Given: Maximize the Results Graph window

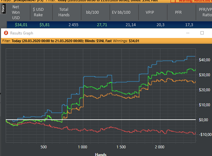Looking at the screenshot, I should [x=202, y=33].
